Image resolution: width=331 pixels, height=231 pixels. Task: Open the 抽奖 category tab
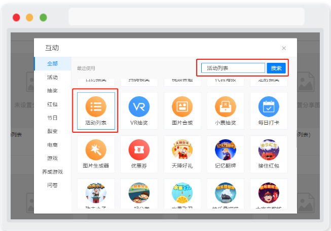click(x=53, y=91)
